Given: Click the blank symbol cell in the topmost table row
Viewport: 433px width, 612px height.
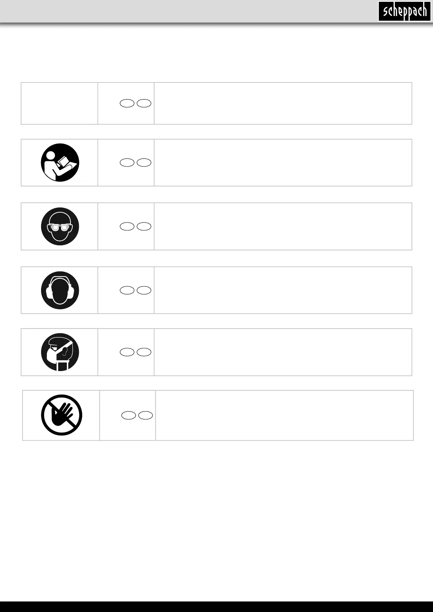Looking at the screenshot, I should click(60, 103).
